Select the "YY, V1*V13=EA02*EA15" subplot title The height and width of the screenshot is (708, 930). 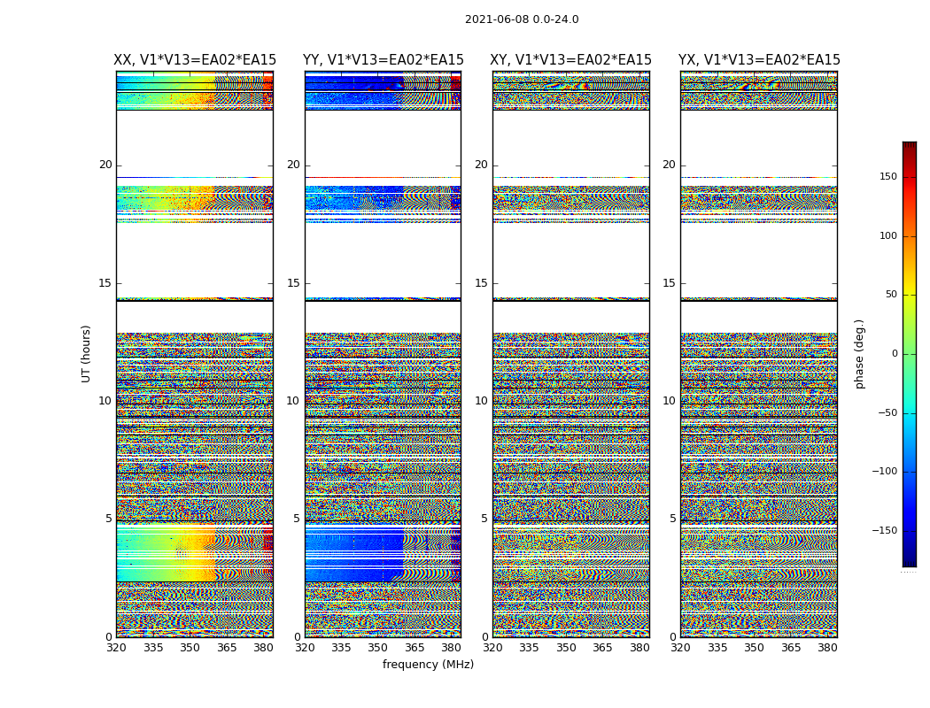(x=384, y=60)
